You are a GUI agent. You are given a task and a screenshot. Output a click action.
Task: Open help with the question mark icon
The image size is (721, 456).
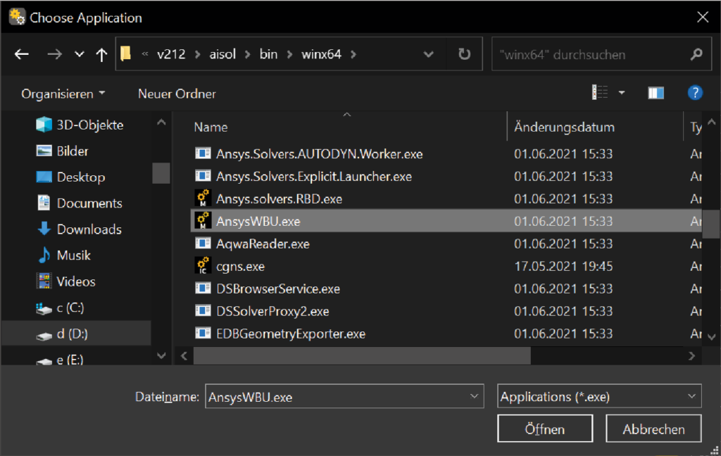pos(695,93)
